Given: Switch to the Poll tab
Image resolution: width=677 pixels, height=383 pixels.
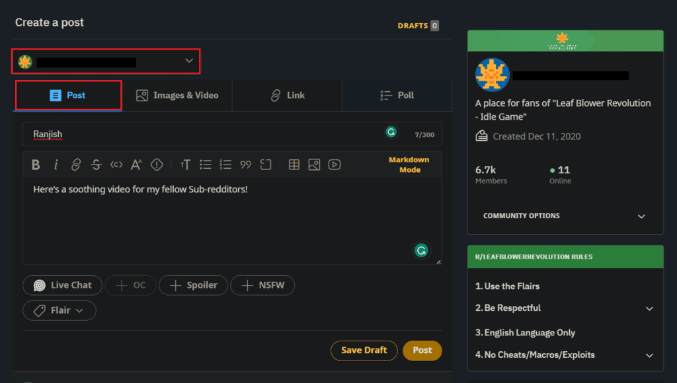Looking at the screenshot, I should coord(397,95).
